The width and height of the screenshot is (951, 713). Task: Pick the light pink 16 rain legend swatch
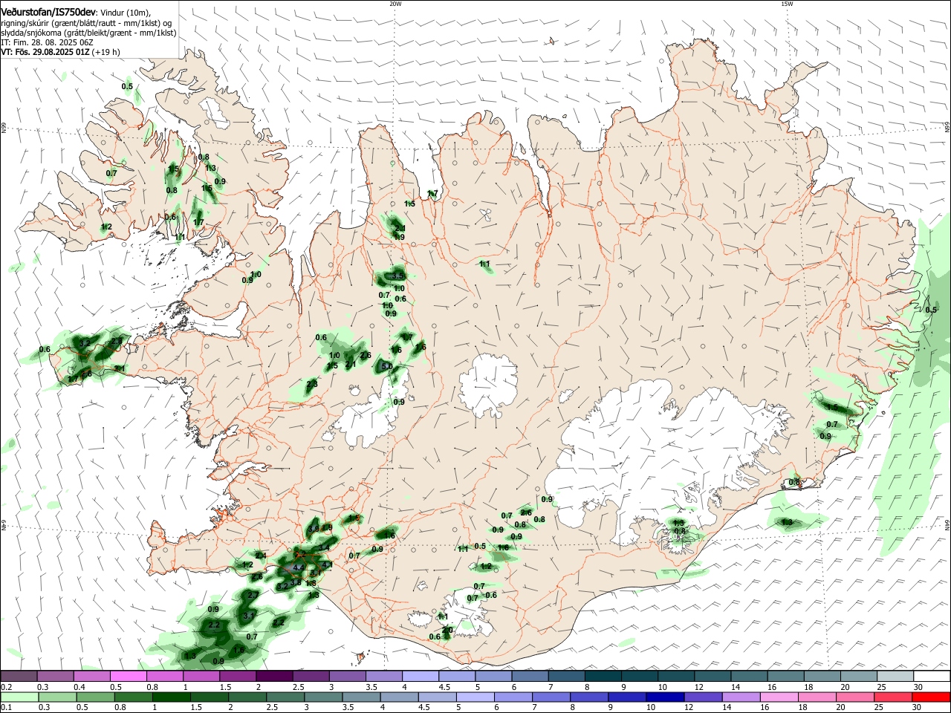click(x=780, y=697)
